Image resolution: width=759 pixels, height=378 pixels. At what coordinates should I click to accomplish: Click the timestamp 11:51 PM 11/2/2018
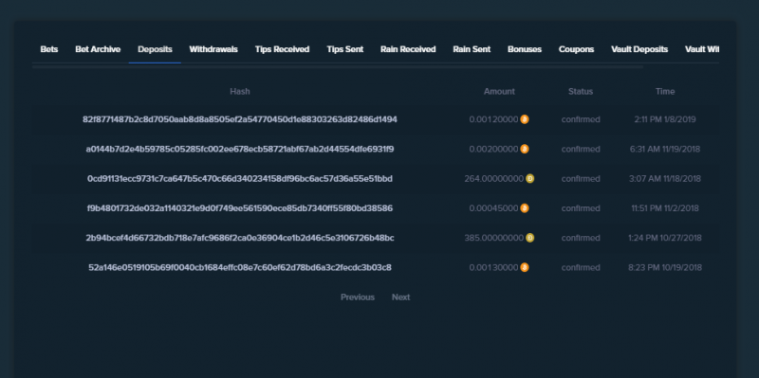[665, 208]
